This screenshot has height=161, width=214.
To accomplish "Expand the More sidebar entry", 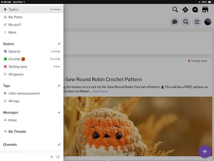I will pos(31,33).
